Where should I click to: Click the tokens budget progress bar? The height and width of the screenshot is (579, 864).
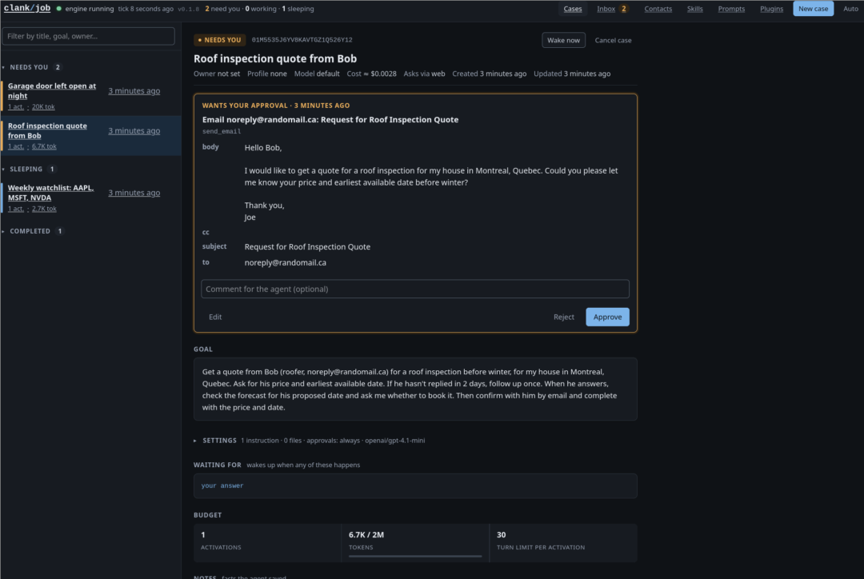415,557
